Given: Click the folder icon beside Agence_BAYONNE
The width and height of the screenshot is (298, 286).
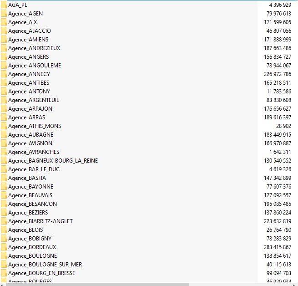Looking at the screenshot, I should [x=4, y=187].
